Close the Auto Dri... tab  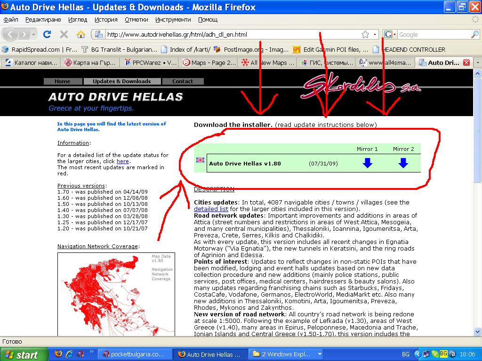point(466,63)
